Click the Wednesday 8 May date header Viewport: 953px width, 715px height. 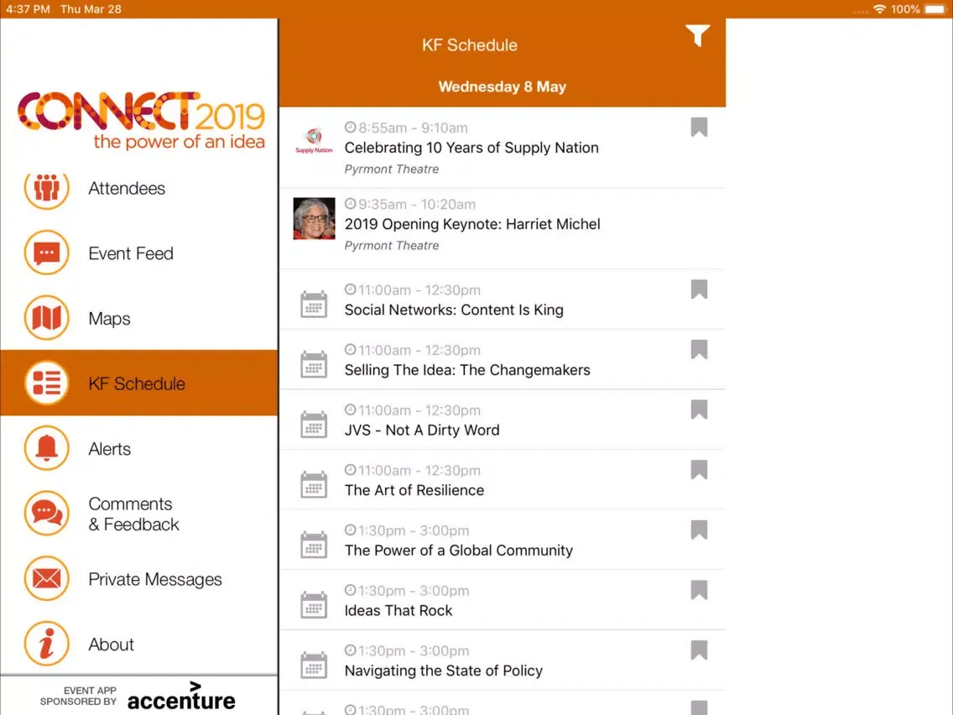pyautogui.click(x=502, y=87)
